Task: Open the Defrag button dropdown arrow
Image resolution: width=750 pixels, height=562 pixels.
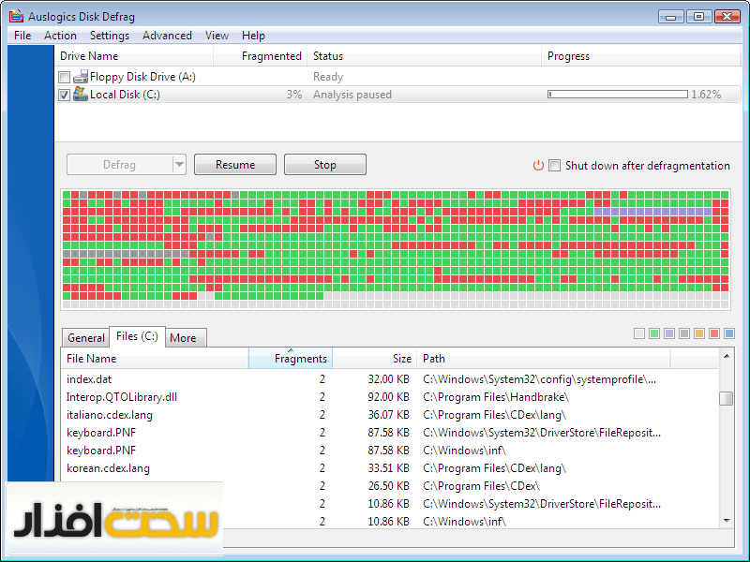Action: pos(179,165)
